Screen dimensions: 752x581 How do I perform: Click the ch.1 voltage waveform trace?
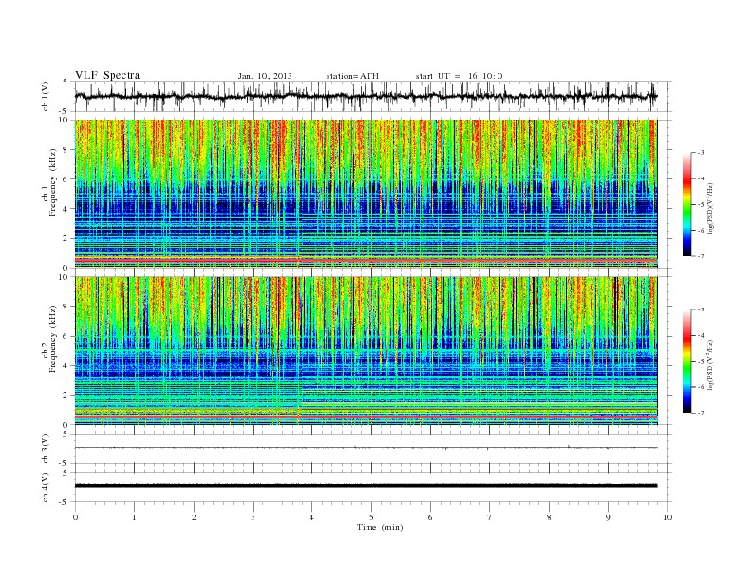click(366, 96)
